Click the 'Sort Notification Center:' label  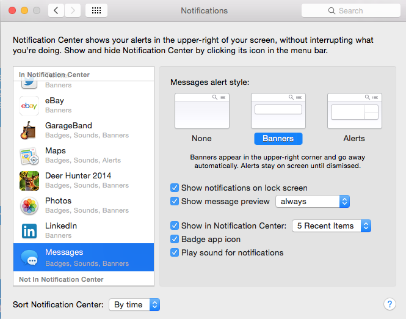58,304
